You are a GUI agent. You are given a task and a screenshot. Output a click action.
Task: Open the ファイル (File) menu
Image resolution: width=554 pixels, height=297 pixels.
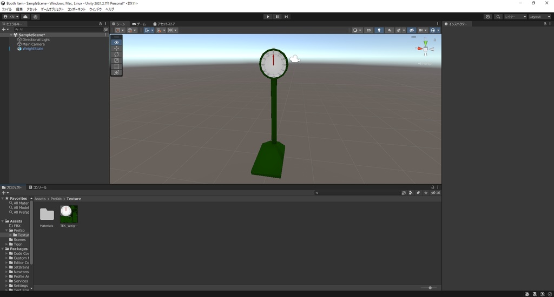6,9
